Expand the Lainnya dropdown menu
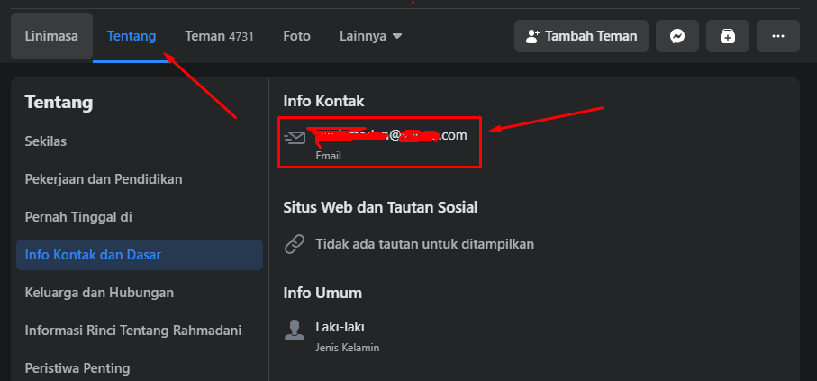 point(370,36)
